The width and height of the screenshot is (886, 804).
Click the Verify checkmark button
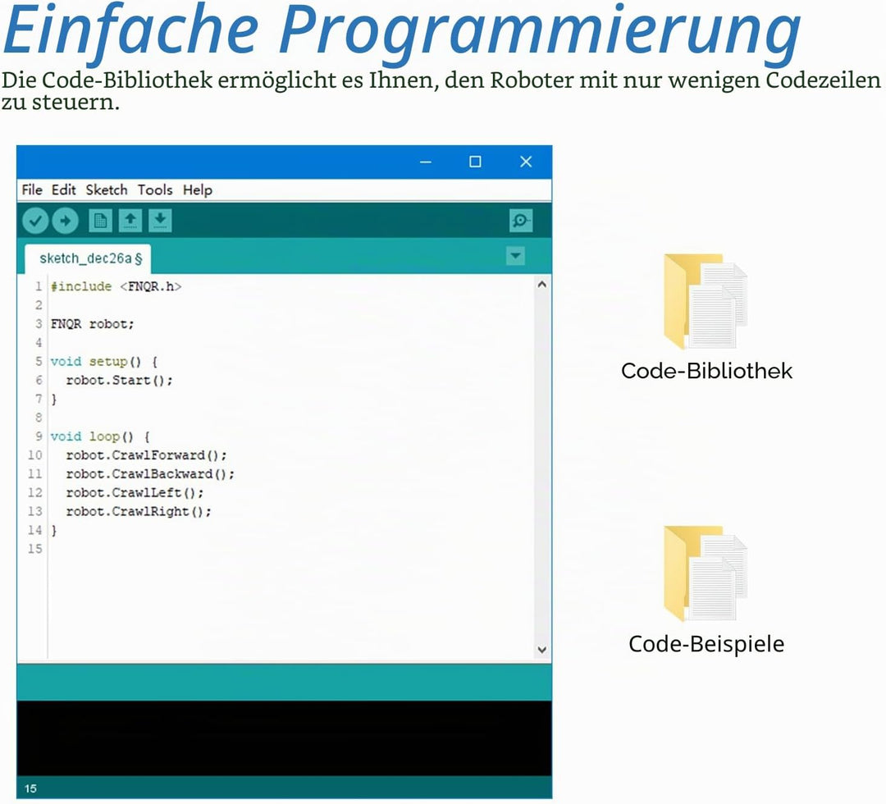35,221
